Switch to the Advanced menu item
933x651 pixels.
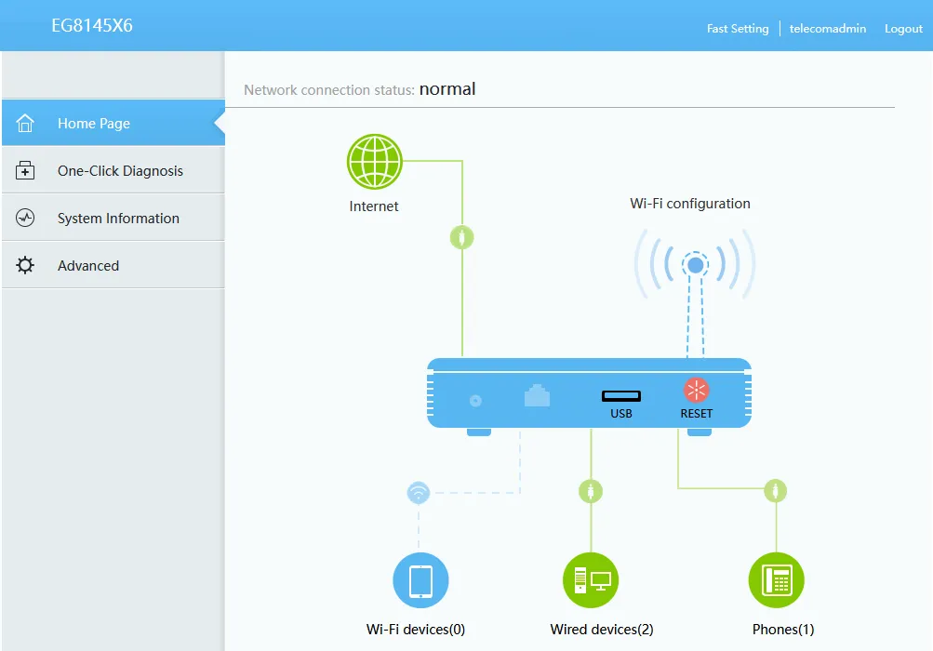click(88, 265)
